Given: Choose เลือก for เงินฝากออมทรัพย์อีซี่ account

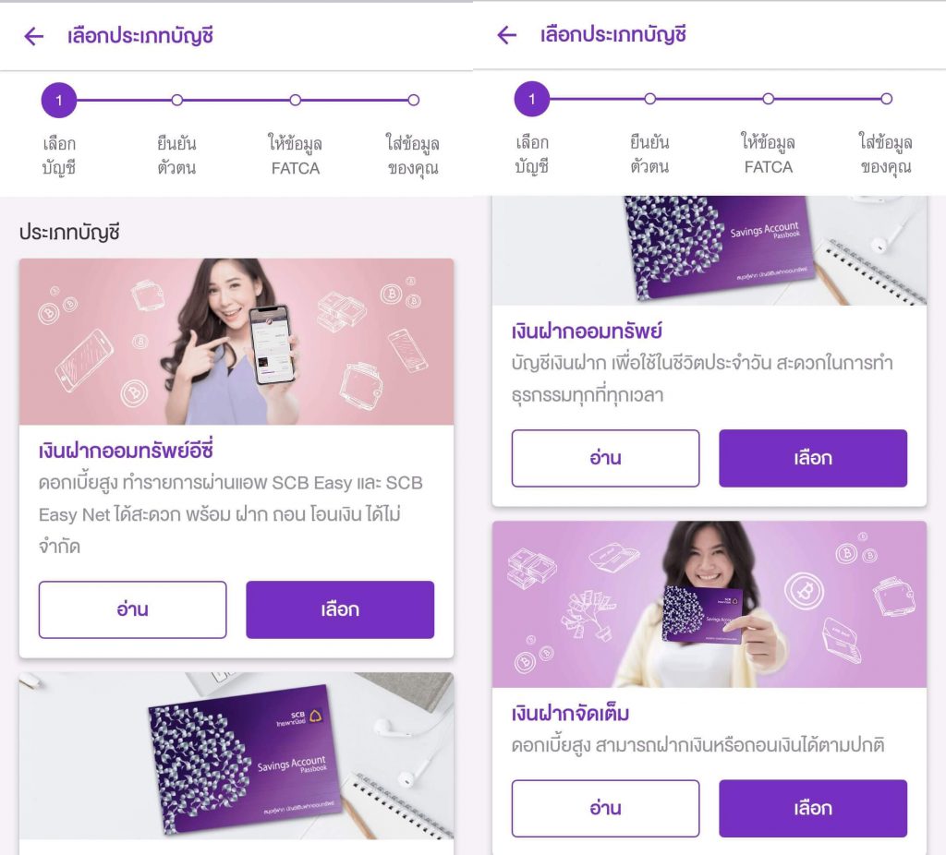Looking at the screenshot, I should pyautogui.click(x=340, y=609).
